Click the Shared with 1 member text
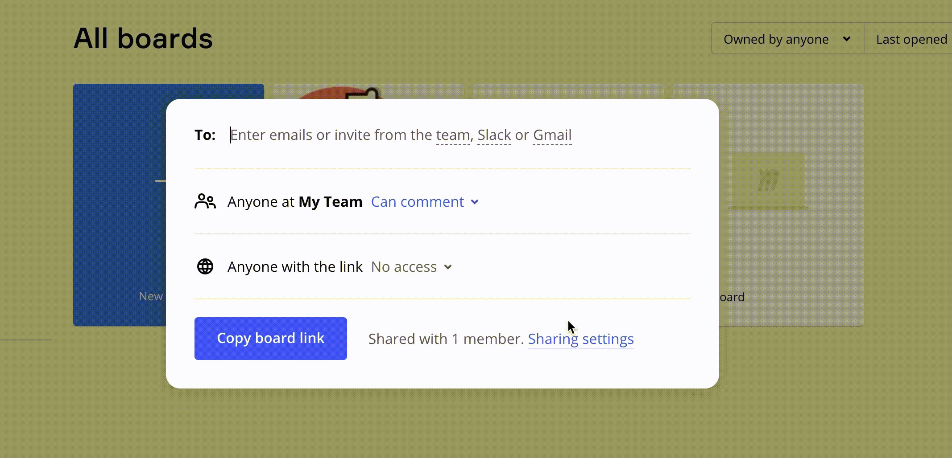952x458 pixels. point(446,339)
